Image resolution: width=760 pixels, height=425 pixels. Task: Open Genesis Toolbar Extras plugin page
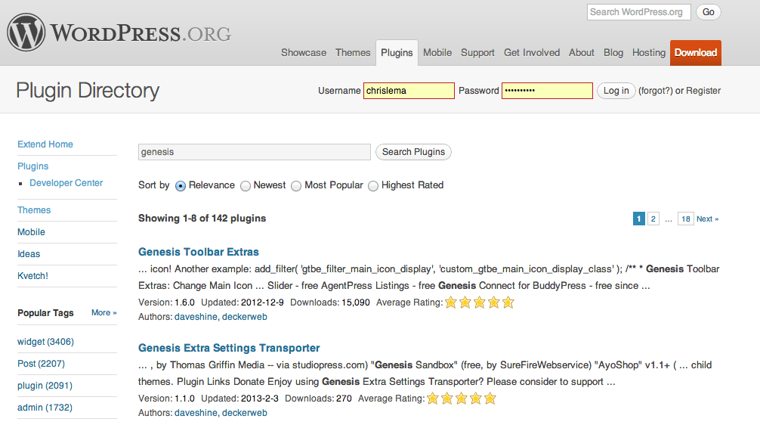click(199, 252)
